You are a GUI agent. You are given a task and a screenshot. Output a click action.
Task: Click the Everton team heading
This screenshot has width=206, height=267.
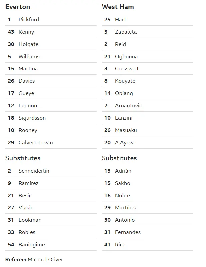(x=18, y=7)
